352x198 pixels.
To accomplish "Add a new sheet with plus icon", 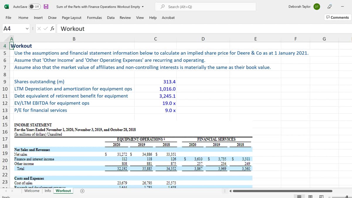I will (82, 191).
